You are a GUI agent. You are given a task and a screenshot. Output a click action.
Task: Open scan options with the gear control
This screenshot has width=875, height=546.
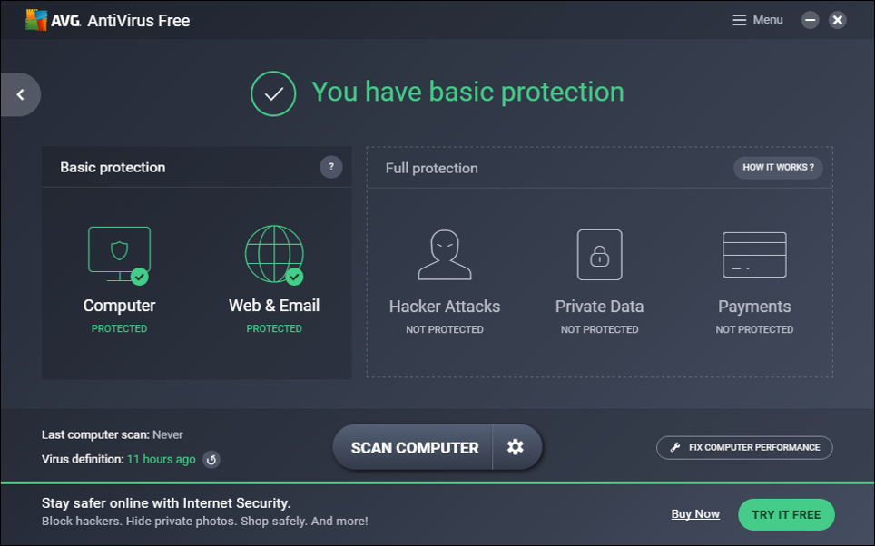516,447
